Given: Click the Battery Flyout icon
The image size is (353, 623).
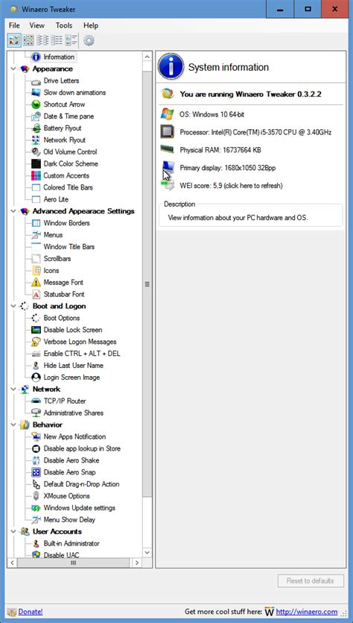Looking at the screenshot, I should click(x=36, y=128).
